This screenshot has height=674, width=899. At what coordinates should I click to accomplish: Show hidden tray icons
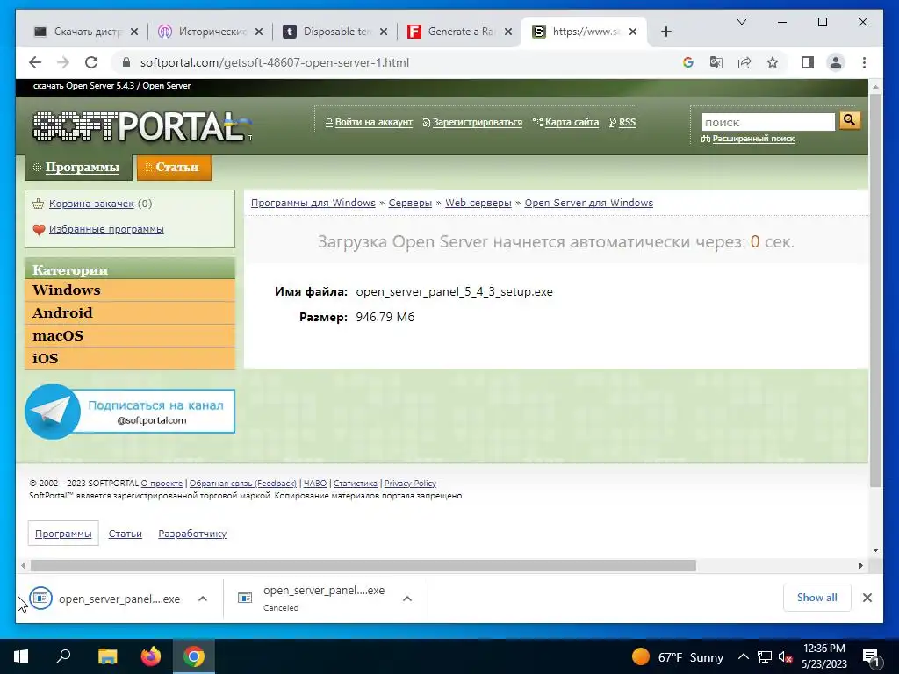(x=743, y=656)
